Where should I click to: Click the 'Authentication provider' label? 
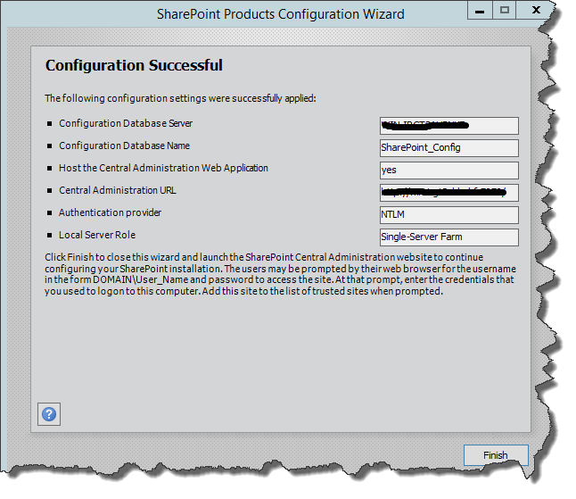coord(110,212)
